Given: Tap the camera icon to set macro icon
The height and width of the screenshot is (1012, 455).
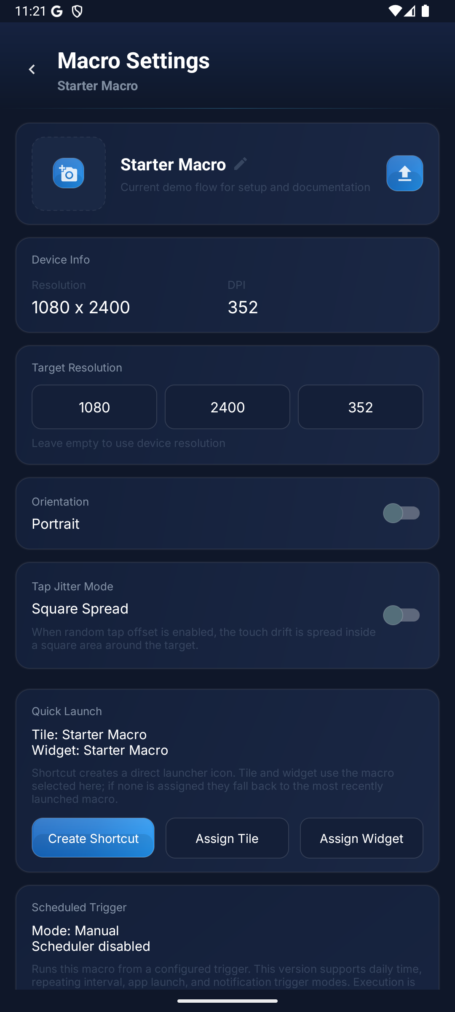Looking at the screenshot, I should pyautogui.click(x=68, y=173).
